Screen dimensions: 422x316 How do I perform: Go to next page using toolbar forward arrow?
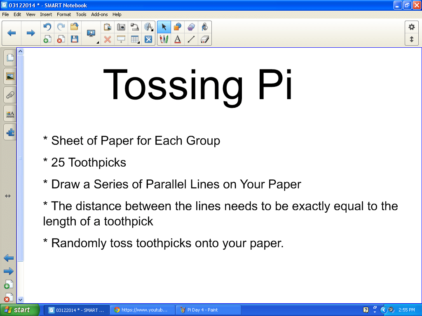tap(31, 33)
